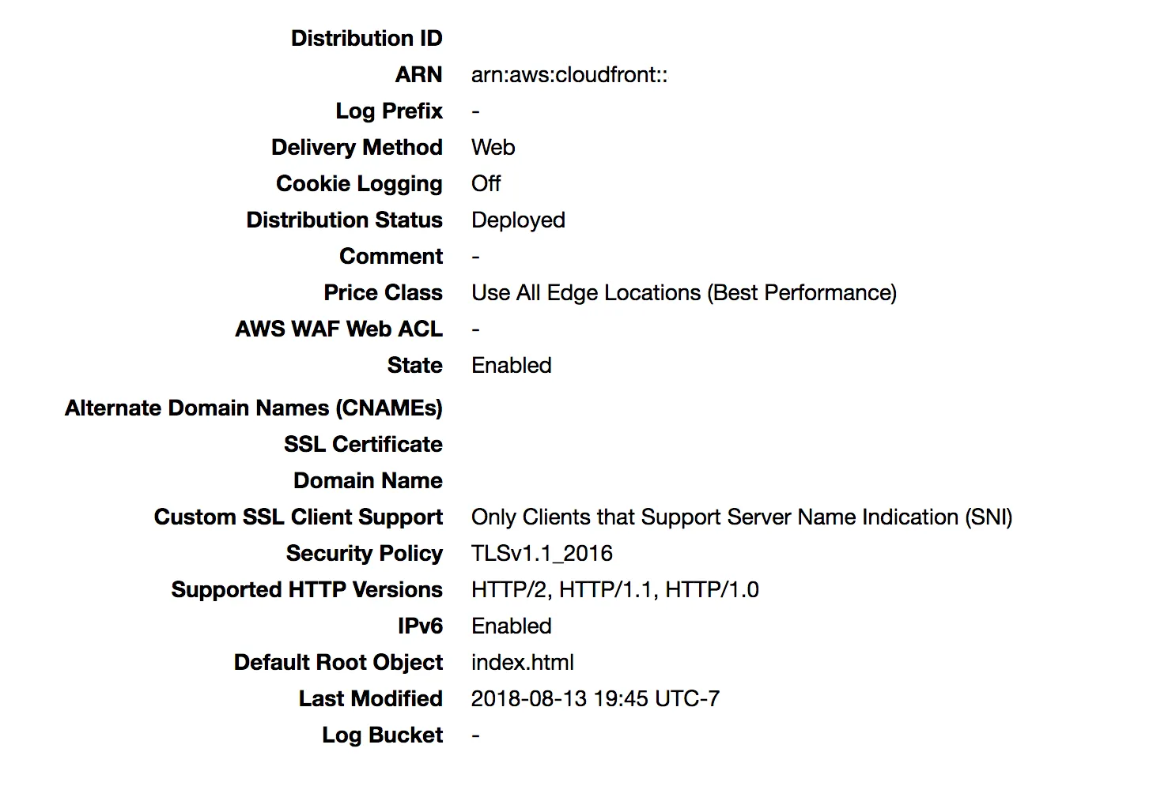
Task: Click the State Enabled value
Action: [512, 365]
